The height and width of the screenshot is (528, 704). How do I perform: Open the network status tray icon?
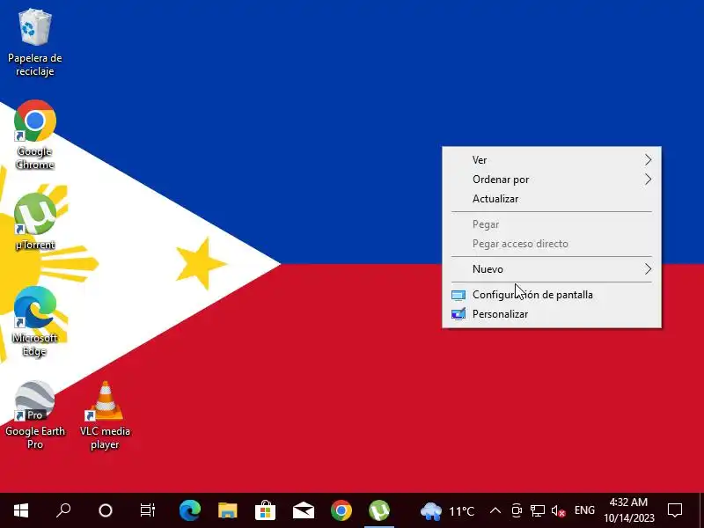538,510
